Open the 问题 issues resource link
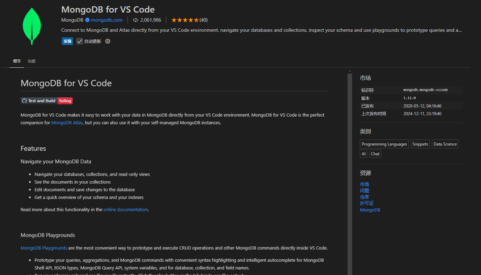Image resolution: width=481 pixels, height=275 pixels. tap(364, 191)
